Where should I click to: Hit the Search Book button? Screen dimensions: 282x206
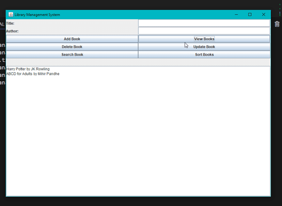pos(72,54)
